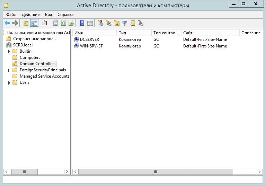Select the DCSERVER computer entry
Image resolution: width=266 pixels, height=186 pixels.
coord(89,39)
